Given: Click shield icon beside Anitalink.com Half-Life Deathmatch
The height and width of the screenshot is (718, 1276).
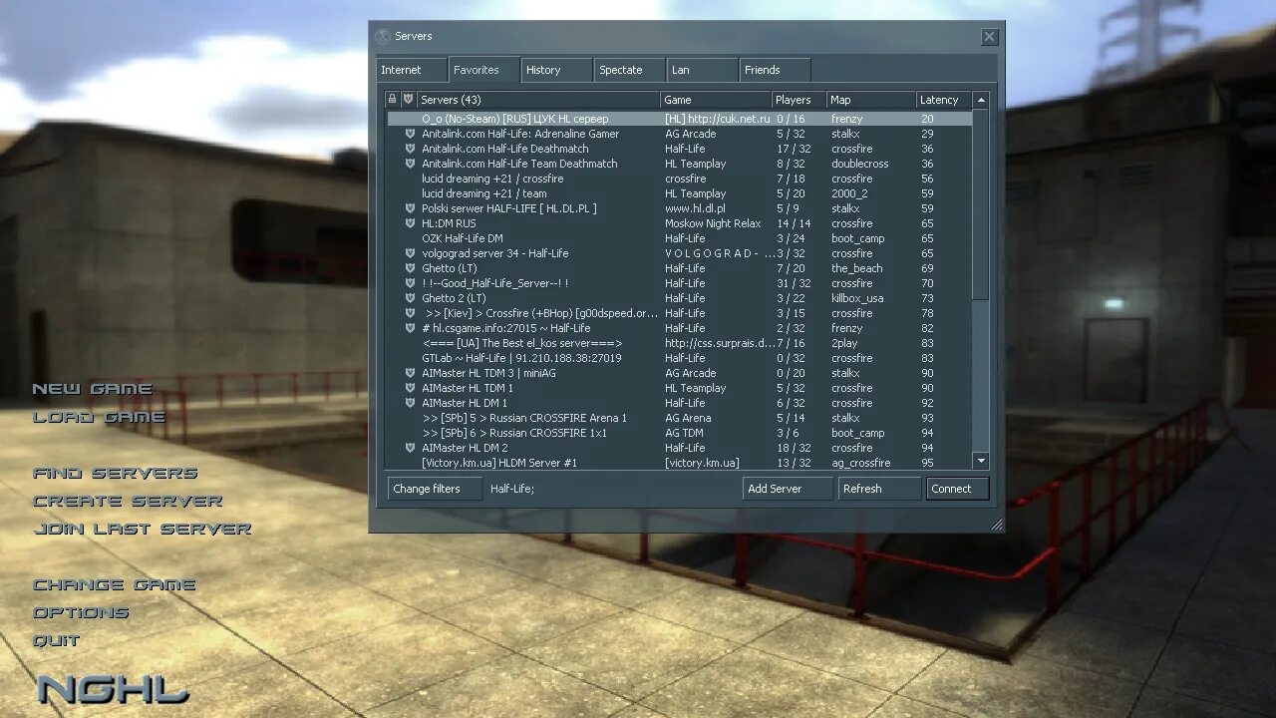Looking at the screenshot, I should [410, 149].
